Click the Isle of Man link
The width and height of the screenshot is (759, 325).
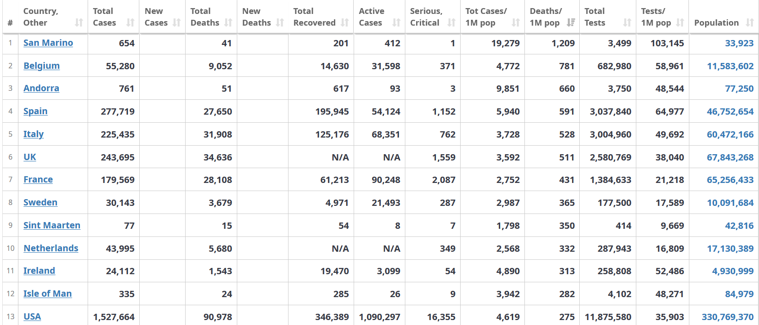pos(48,294)
